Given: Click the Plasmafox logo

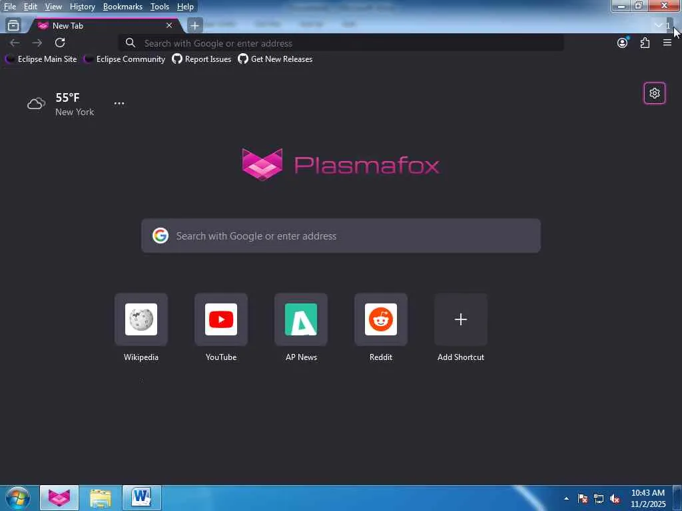Looking at the screenshot, I should 340,164.
